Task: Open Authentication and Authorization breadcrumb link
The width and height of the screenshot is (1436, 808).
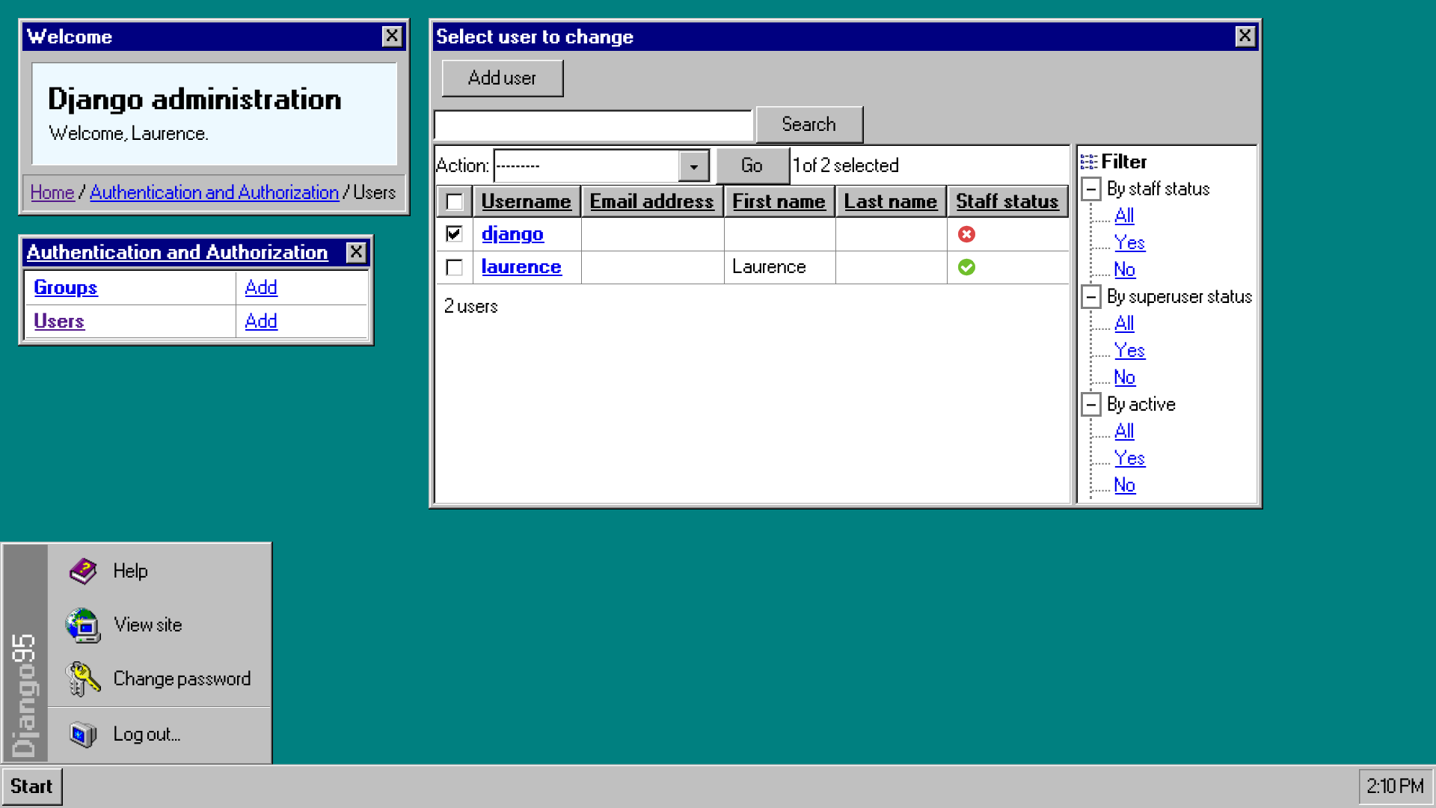Action: (x=215, y=193)
